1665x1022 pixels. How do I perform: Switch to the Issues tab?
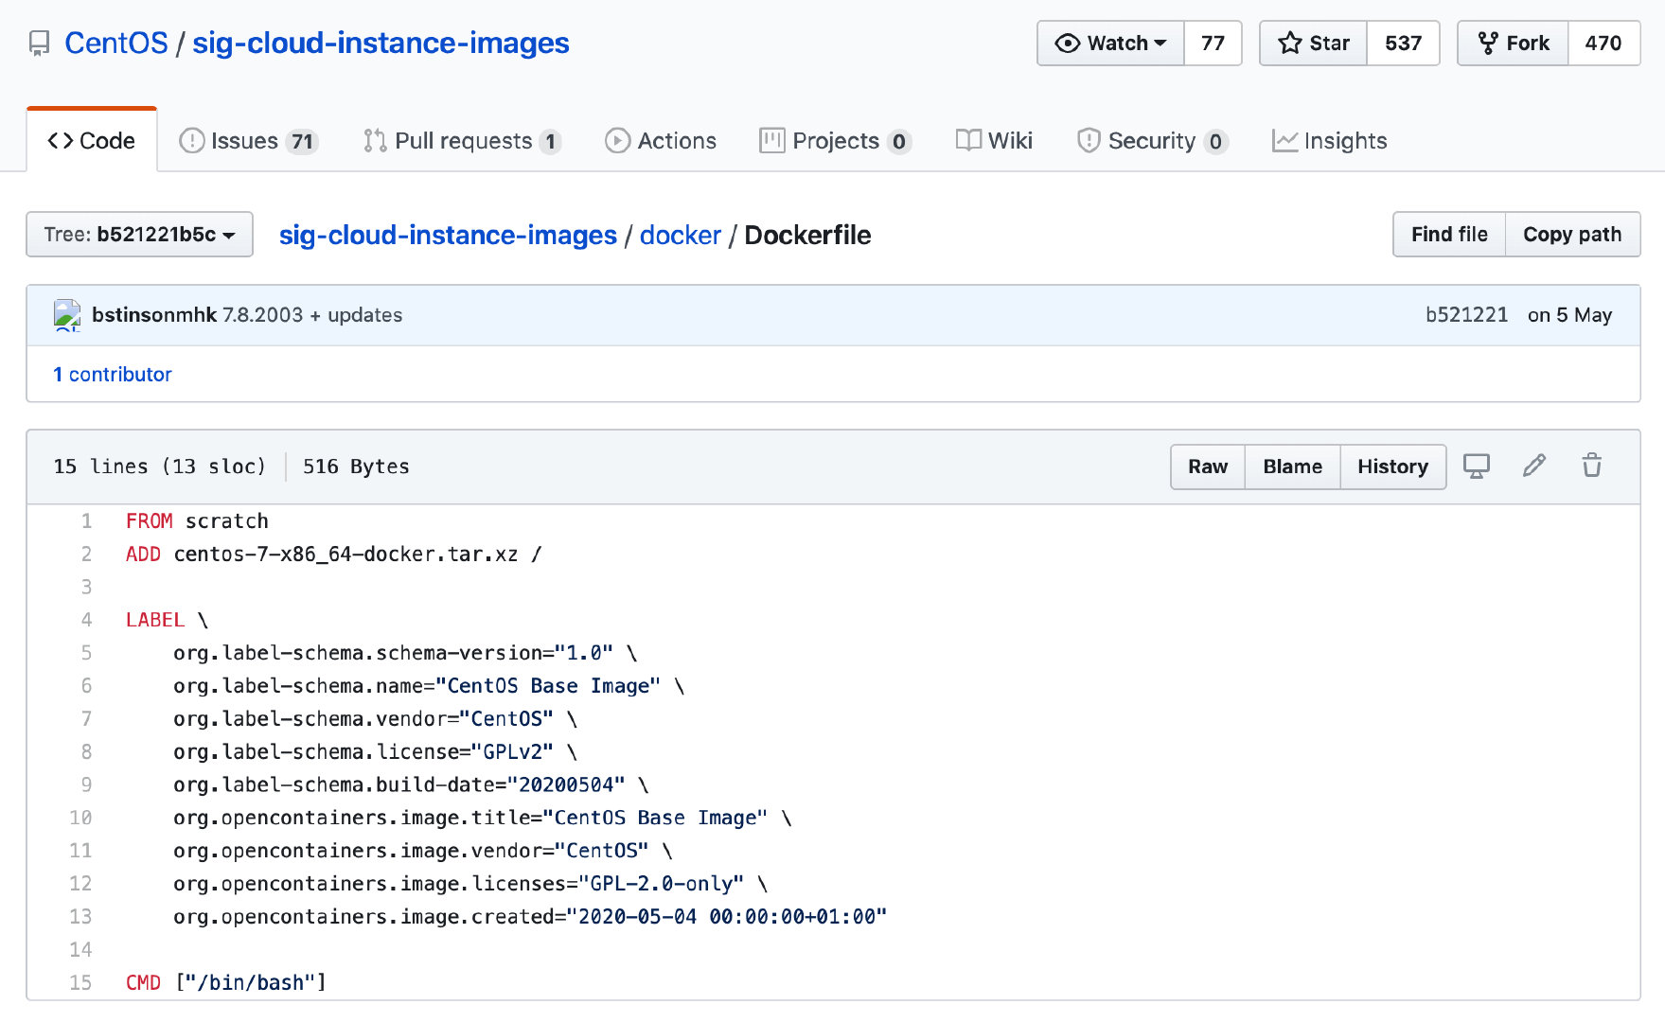[248, 141]
